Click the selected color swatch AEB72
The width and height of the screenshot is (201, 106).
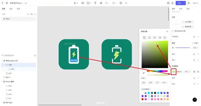tap(174, 72)
